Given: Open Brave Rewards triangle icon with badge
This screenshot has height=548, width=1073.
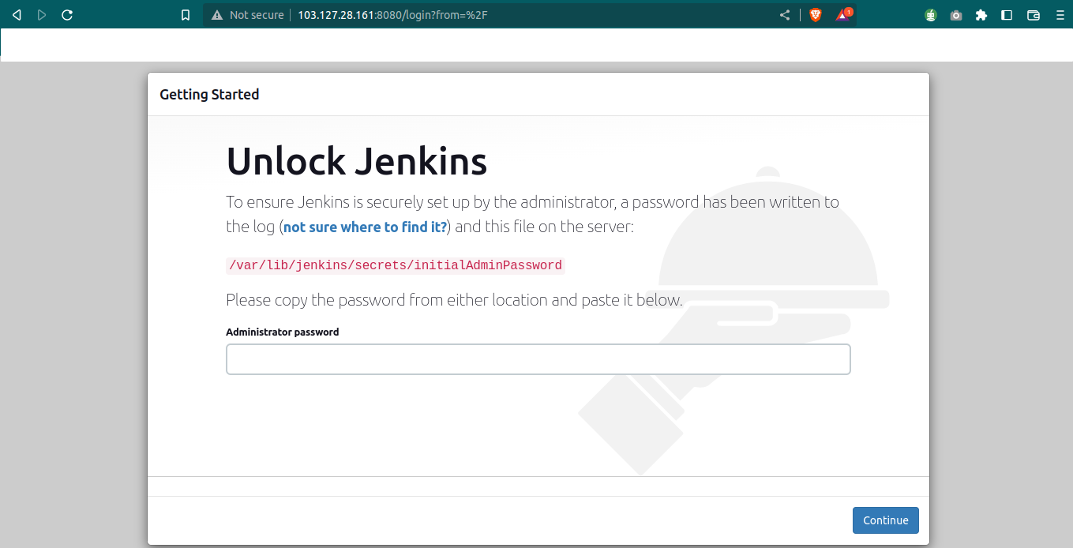Looking at the screenshot, I should (843, 14).
